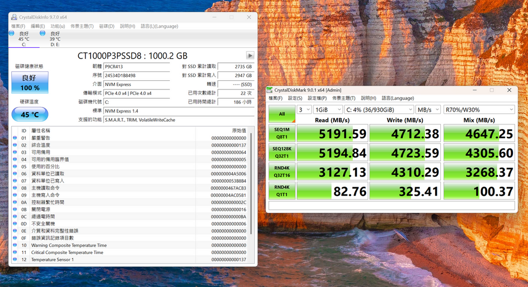528x287 pixels.
Task: Open 說明(H) menu in CrystalDiskMark
Action: (x=368, y=98)
